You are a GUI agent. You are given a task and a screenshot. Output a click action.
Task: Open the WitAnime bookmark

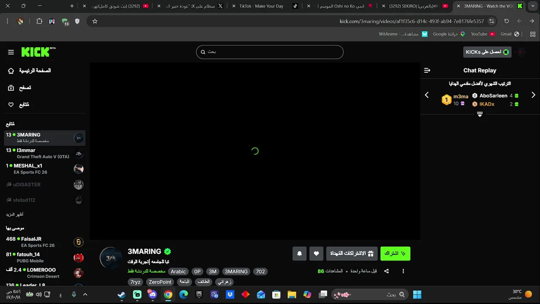(403, 34)
